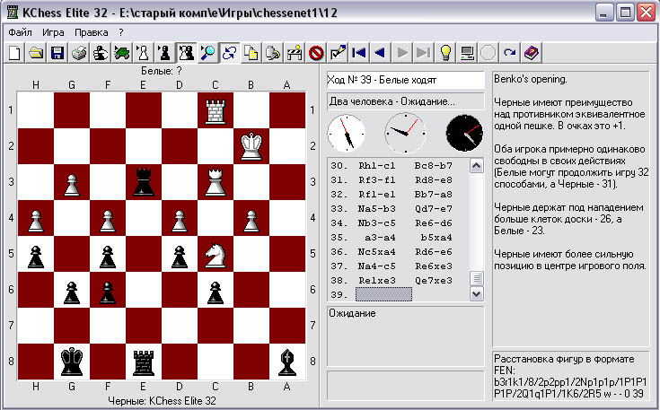Click the red stop sign toolbar icon
660x410 pixels.
click(x=316, y=53)
